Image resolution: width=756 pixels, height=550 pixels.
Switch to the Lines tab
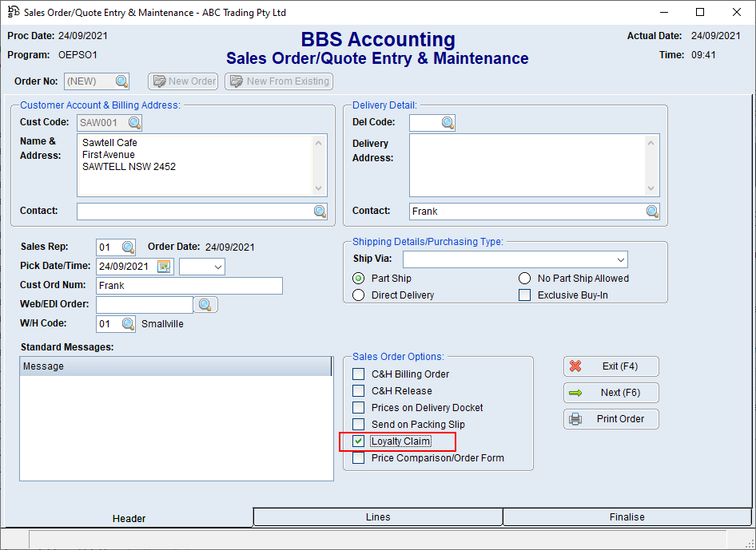[x=378, y=517]
